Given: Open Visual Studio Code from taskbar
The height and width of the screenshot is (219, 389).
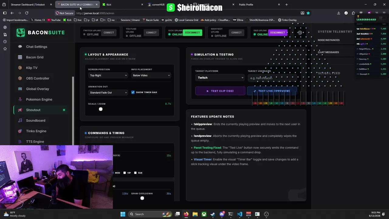Looking at the screenshot, I should [240, 214].
